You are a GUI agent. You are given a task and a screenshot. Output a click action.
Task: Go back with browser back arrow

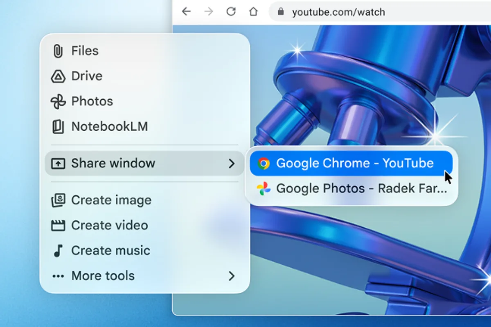pyautogui.click(x=187, y=12)
